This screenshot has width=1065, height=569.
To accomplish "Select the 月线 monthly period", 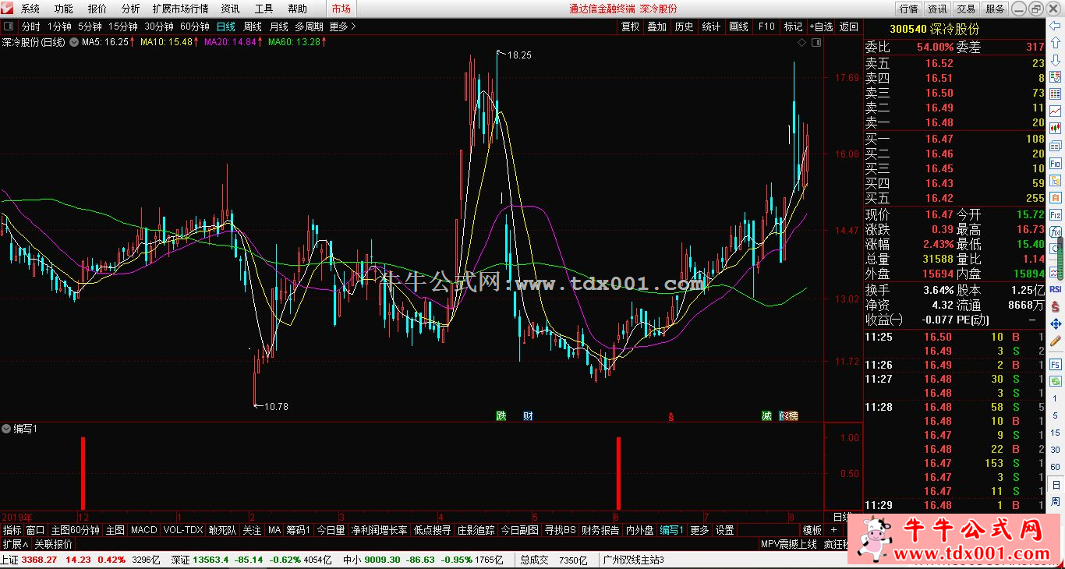I will (x=278, y=27).
